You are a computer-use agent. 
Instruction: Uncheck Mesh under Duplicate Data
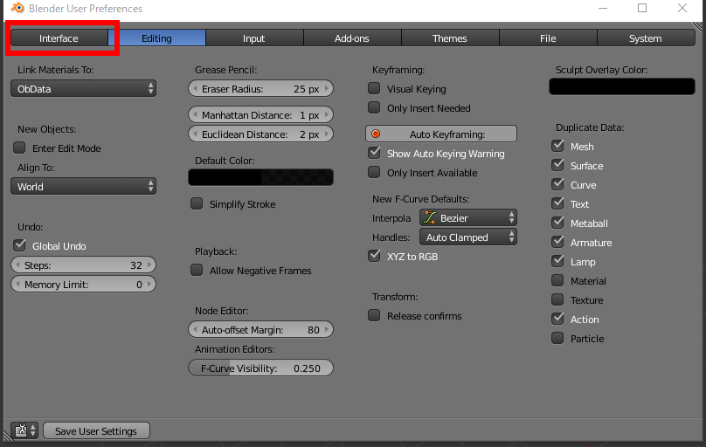[x=557, y=146]
